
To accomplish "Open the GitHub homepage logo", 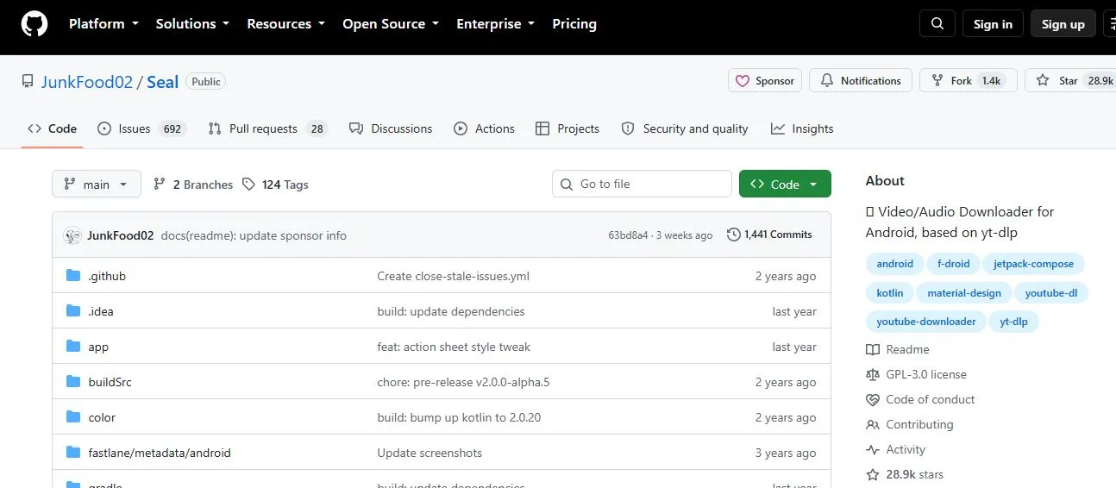I will pos(34,24).
